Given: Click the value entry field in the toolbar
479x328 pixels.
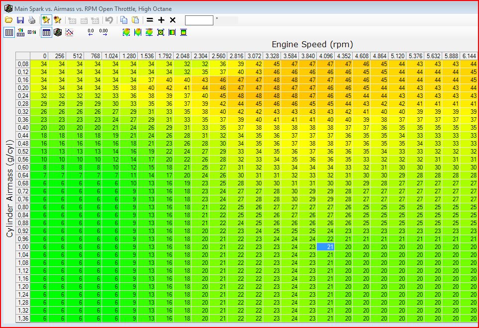Looking at the screenshot, I should 199,20.
